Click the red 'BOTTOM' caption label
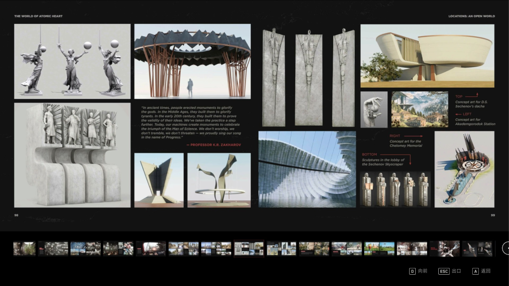Image resolution: width=509 pixels, height=286 pixels. pyautogui.click(x=369, y=155)
